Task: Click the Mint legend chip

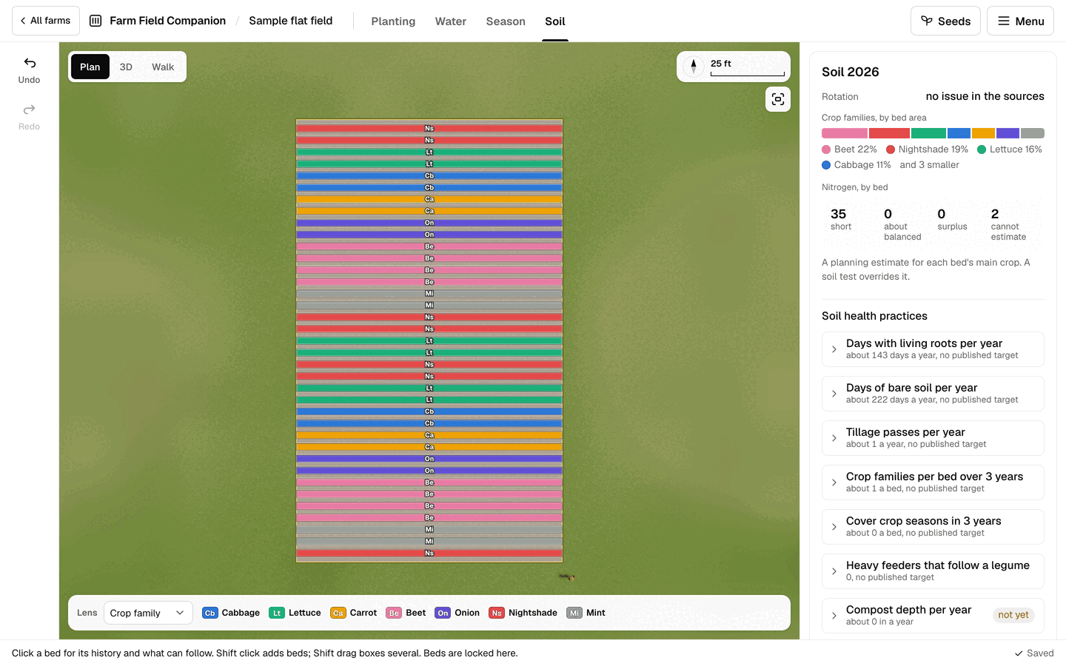Action: coord(586,613)
